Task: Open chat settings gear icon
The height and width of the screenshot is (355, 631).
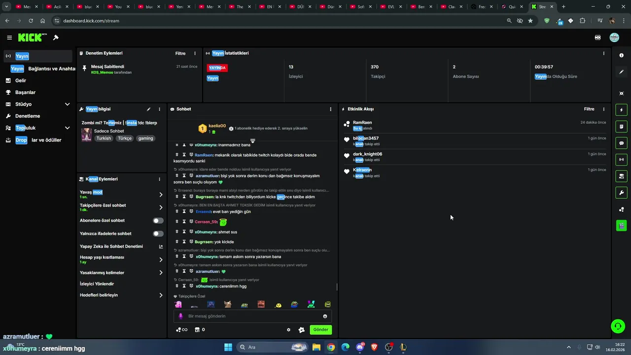Action: click(x=288, y=330)
